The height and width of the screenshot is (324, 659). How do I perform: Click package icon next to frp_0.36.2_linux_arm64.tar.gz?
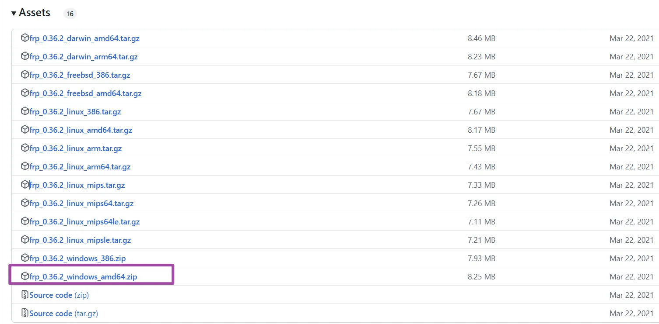click(x=25, y=166)
